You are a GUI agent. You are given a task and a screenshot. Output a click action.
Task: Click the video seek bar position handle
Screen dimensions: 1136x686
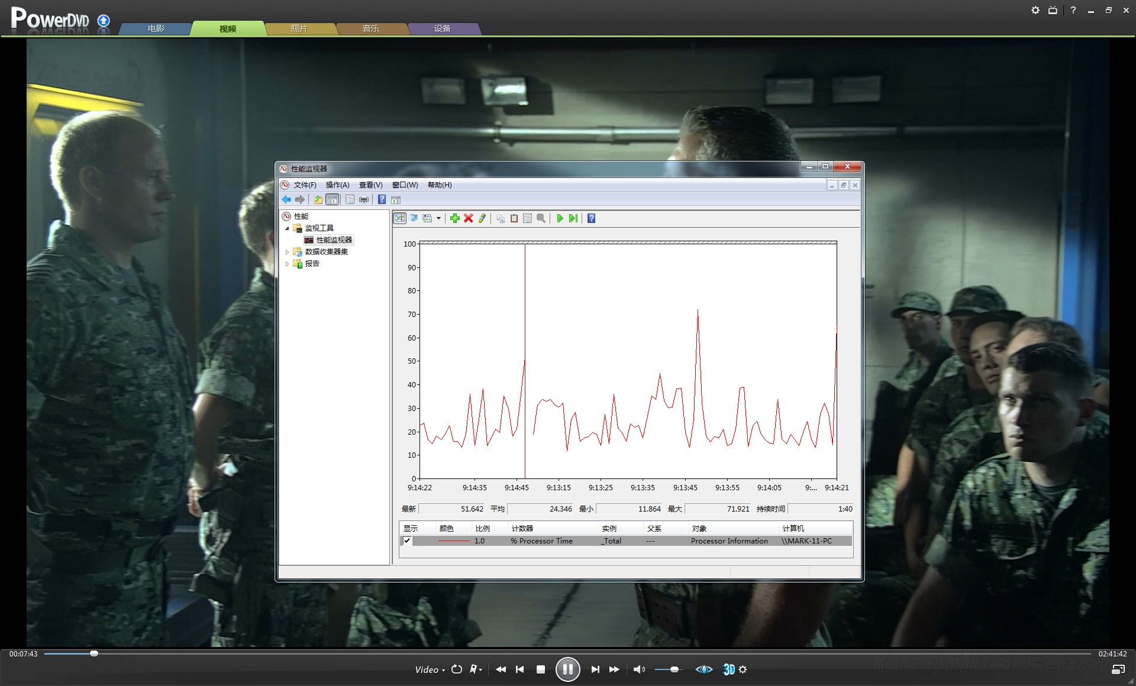coord(94,653)
